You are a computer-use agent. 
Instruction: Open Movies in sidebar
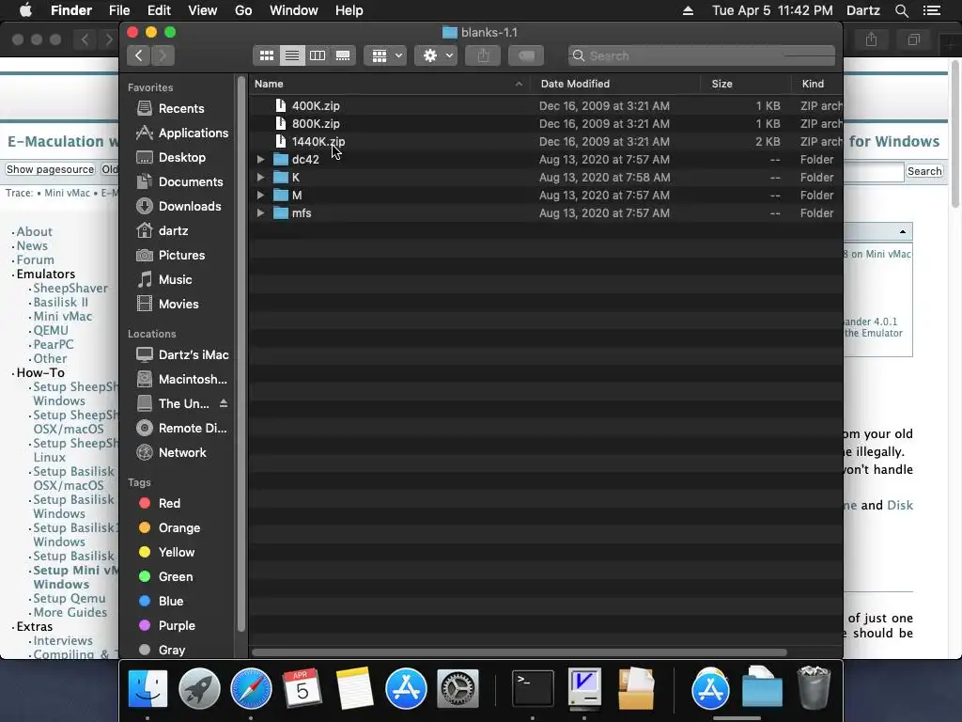click(x=178, y=305)
